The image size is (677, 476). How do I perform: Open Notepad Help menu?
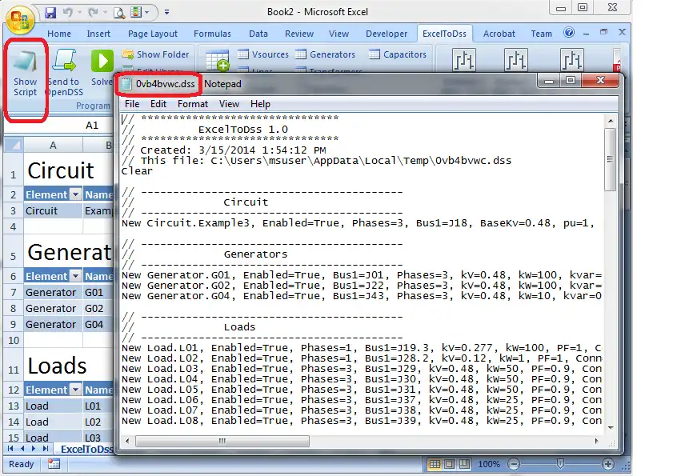point(260,104)
